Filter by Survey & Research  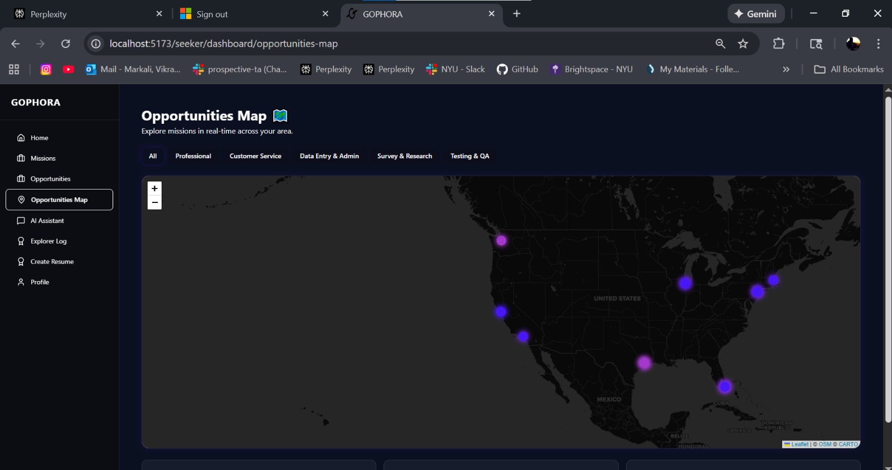point(405,156)
